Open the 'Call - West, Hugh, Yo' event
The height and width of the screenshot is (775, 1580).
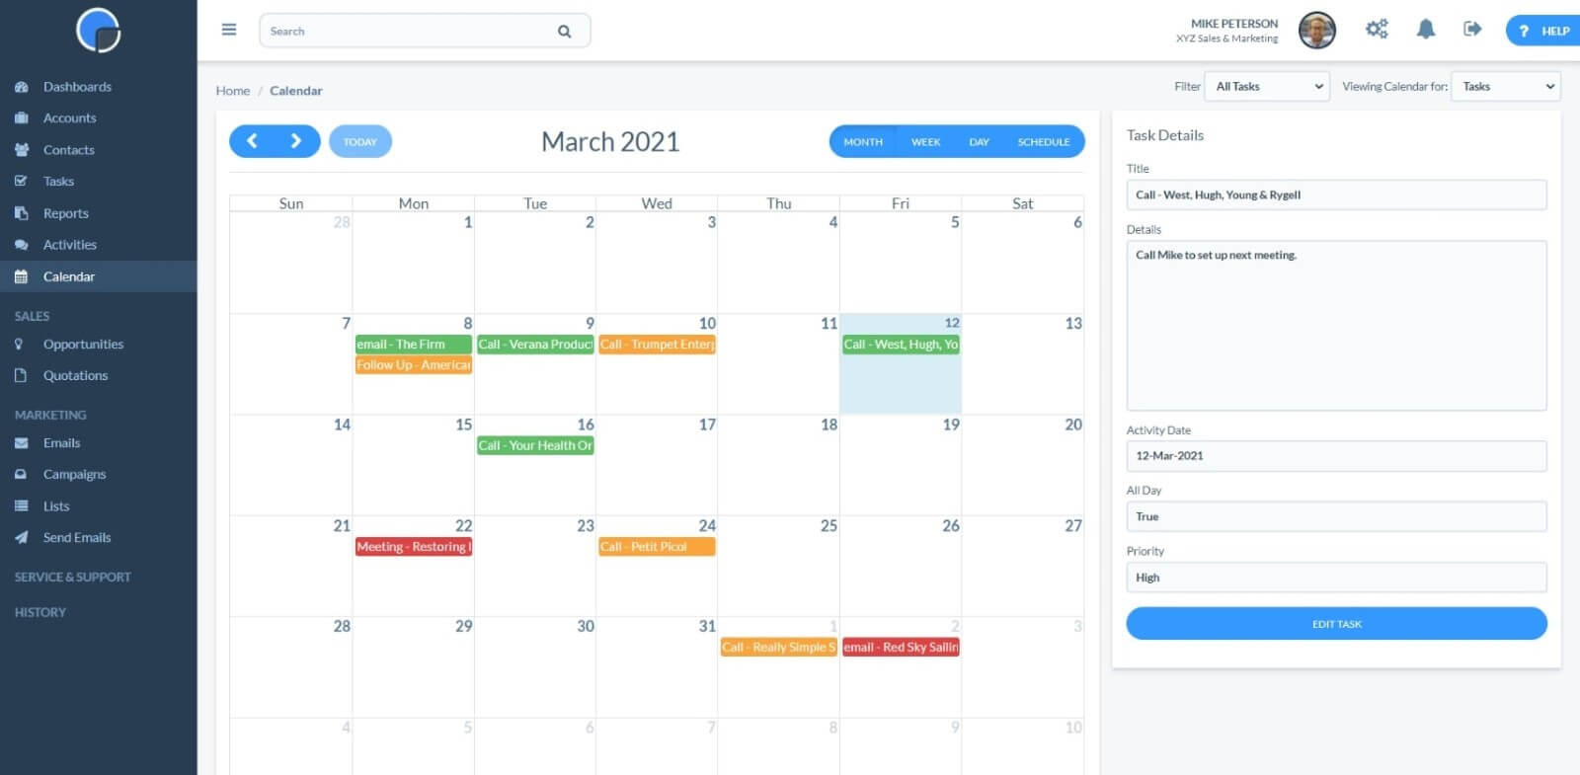coord(901,345)
